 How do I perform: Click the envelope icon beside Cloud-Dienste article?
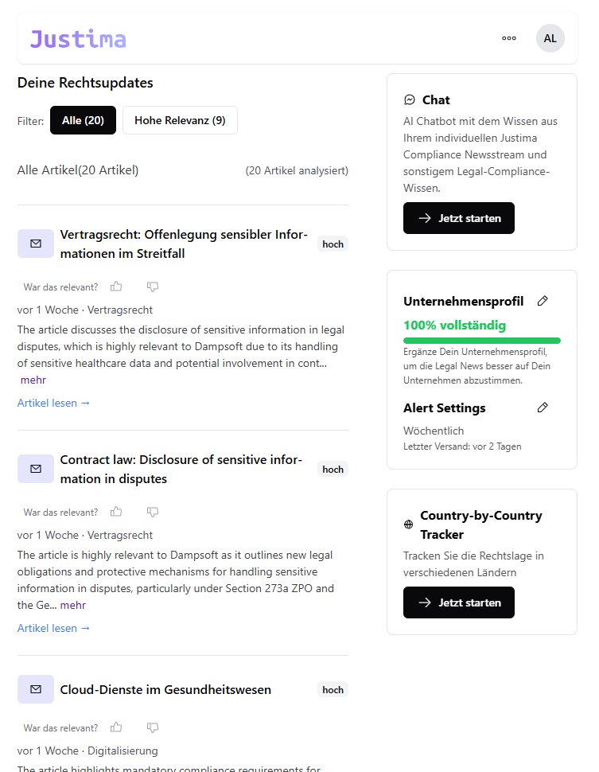36,689
